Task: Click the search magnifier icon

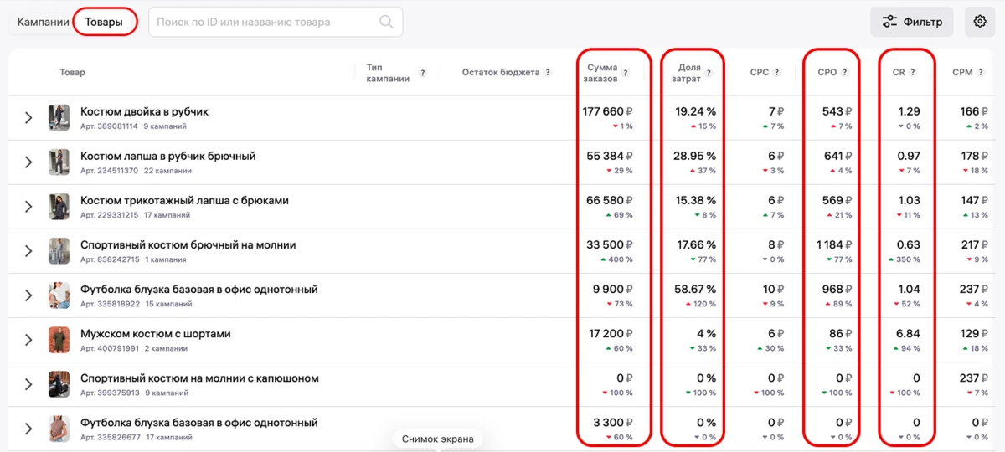Action: point(386,22)
